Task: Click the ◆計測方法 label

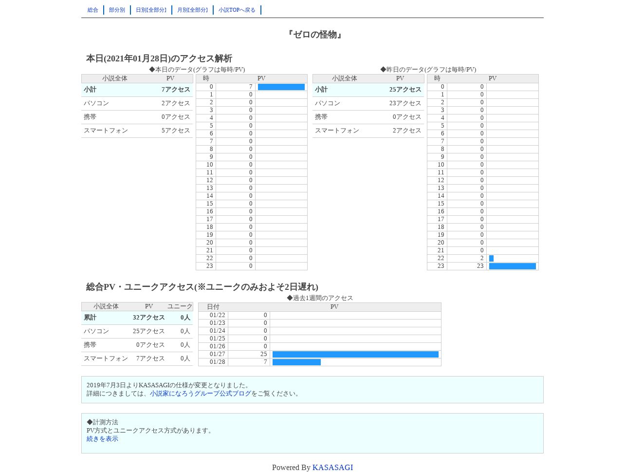Action: point(102,422)
